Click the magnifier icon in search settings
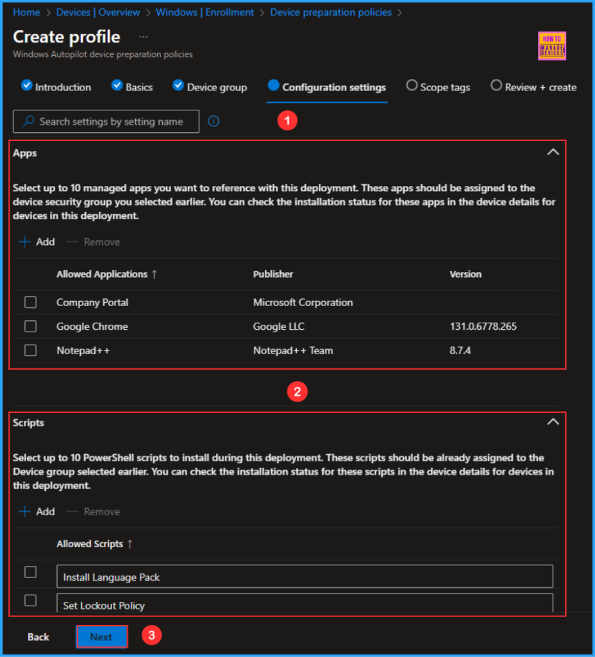The height and width of the screenshot is (657, 595). coord(28,121)
